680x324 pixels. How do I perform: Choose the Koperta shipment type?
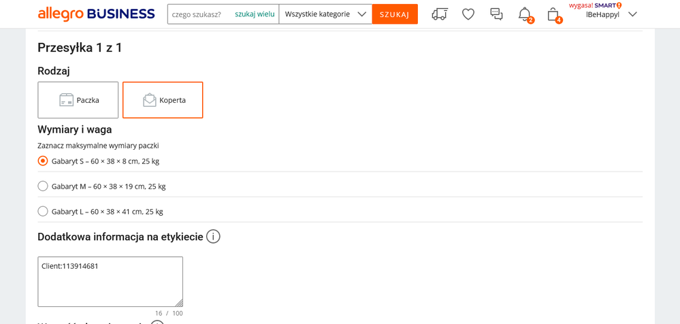(x=163, y=100)
